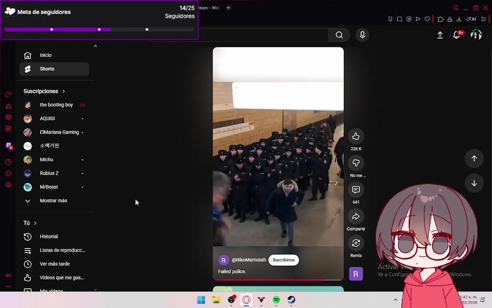Open Opera sidebar settings gear
Image resolution: width=492 pixels, height=308 pixels.
(9, 185)
